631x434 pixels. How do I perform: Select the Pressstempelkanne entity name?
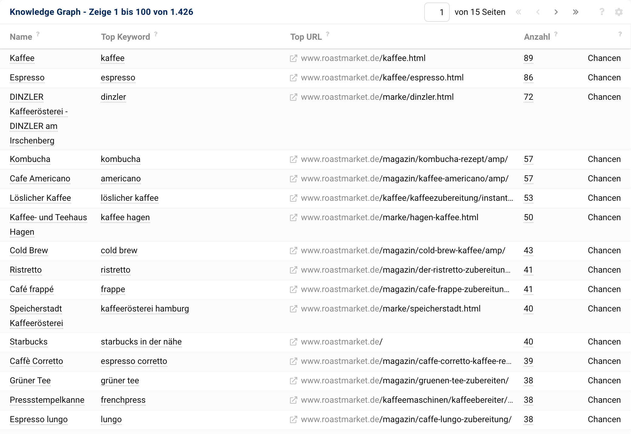click(47, 400)
